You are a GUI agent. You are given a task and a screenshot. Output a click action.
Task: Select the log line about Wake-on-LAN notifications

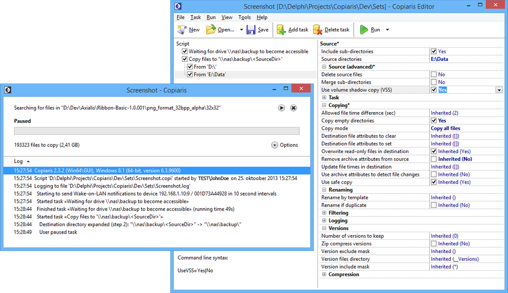click(x=157, y=194)
